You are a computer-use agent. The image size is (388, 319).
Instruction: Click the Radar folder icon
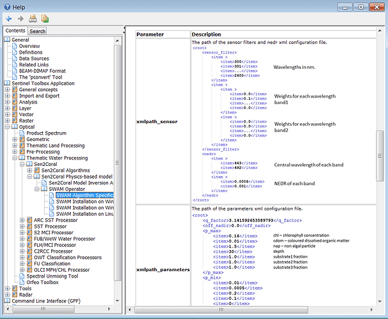point(15,295)
